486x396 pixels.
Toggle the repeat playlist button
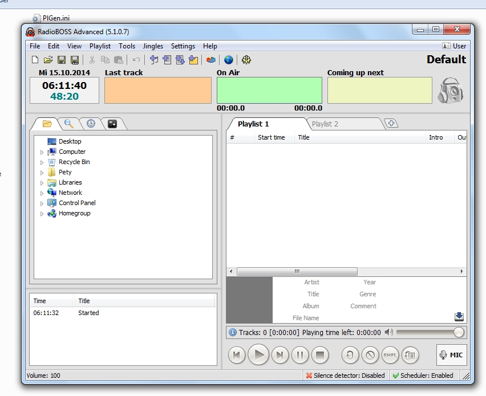(410, 355)
